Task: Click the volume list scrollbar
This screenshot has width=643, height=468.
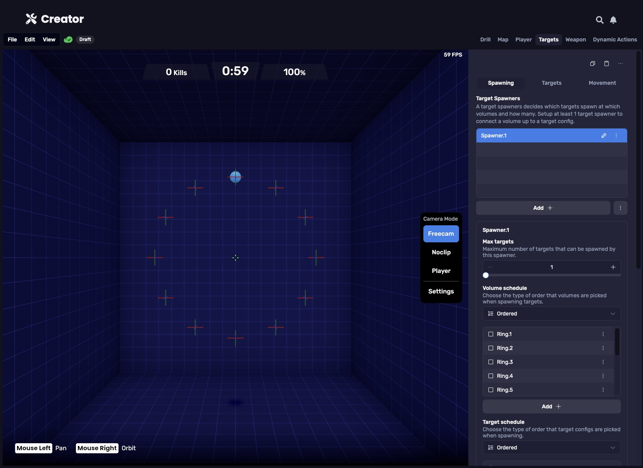Action: click(617, 342)
